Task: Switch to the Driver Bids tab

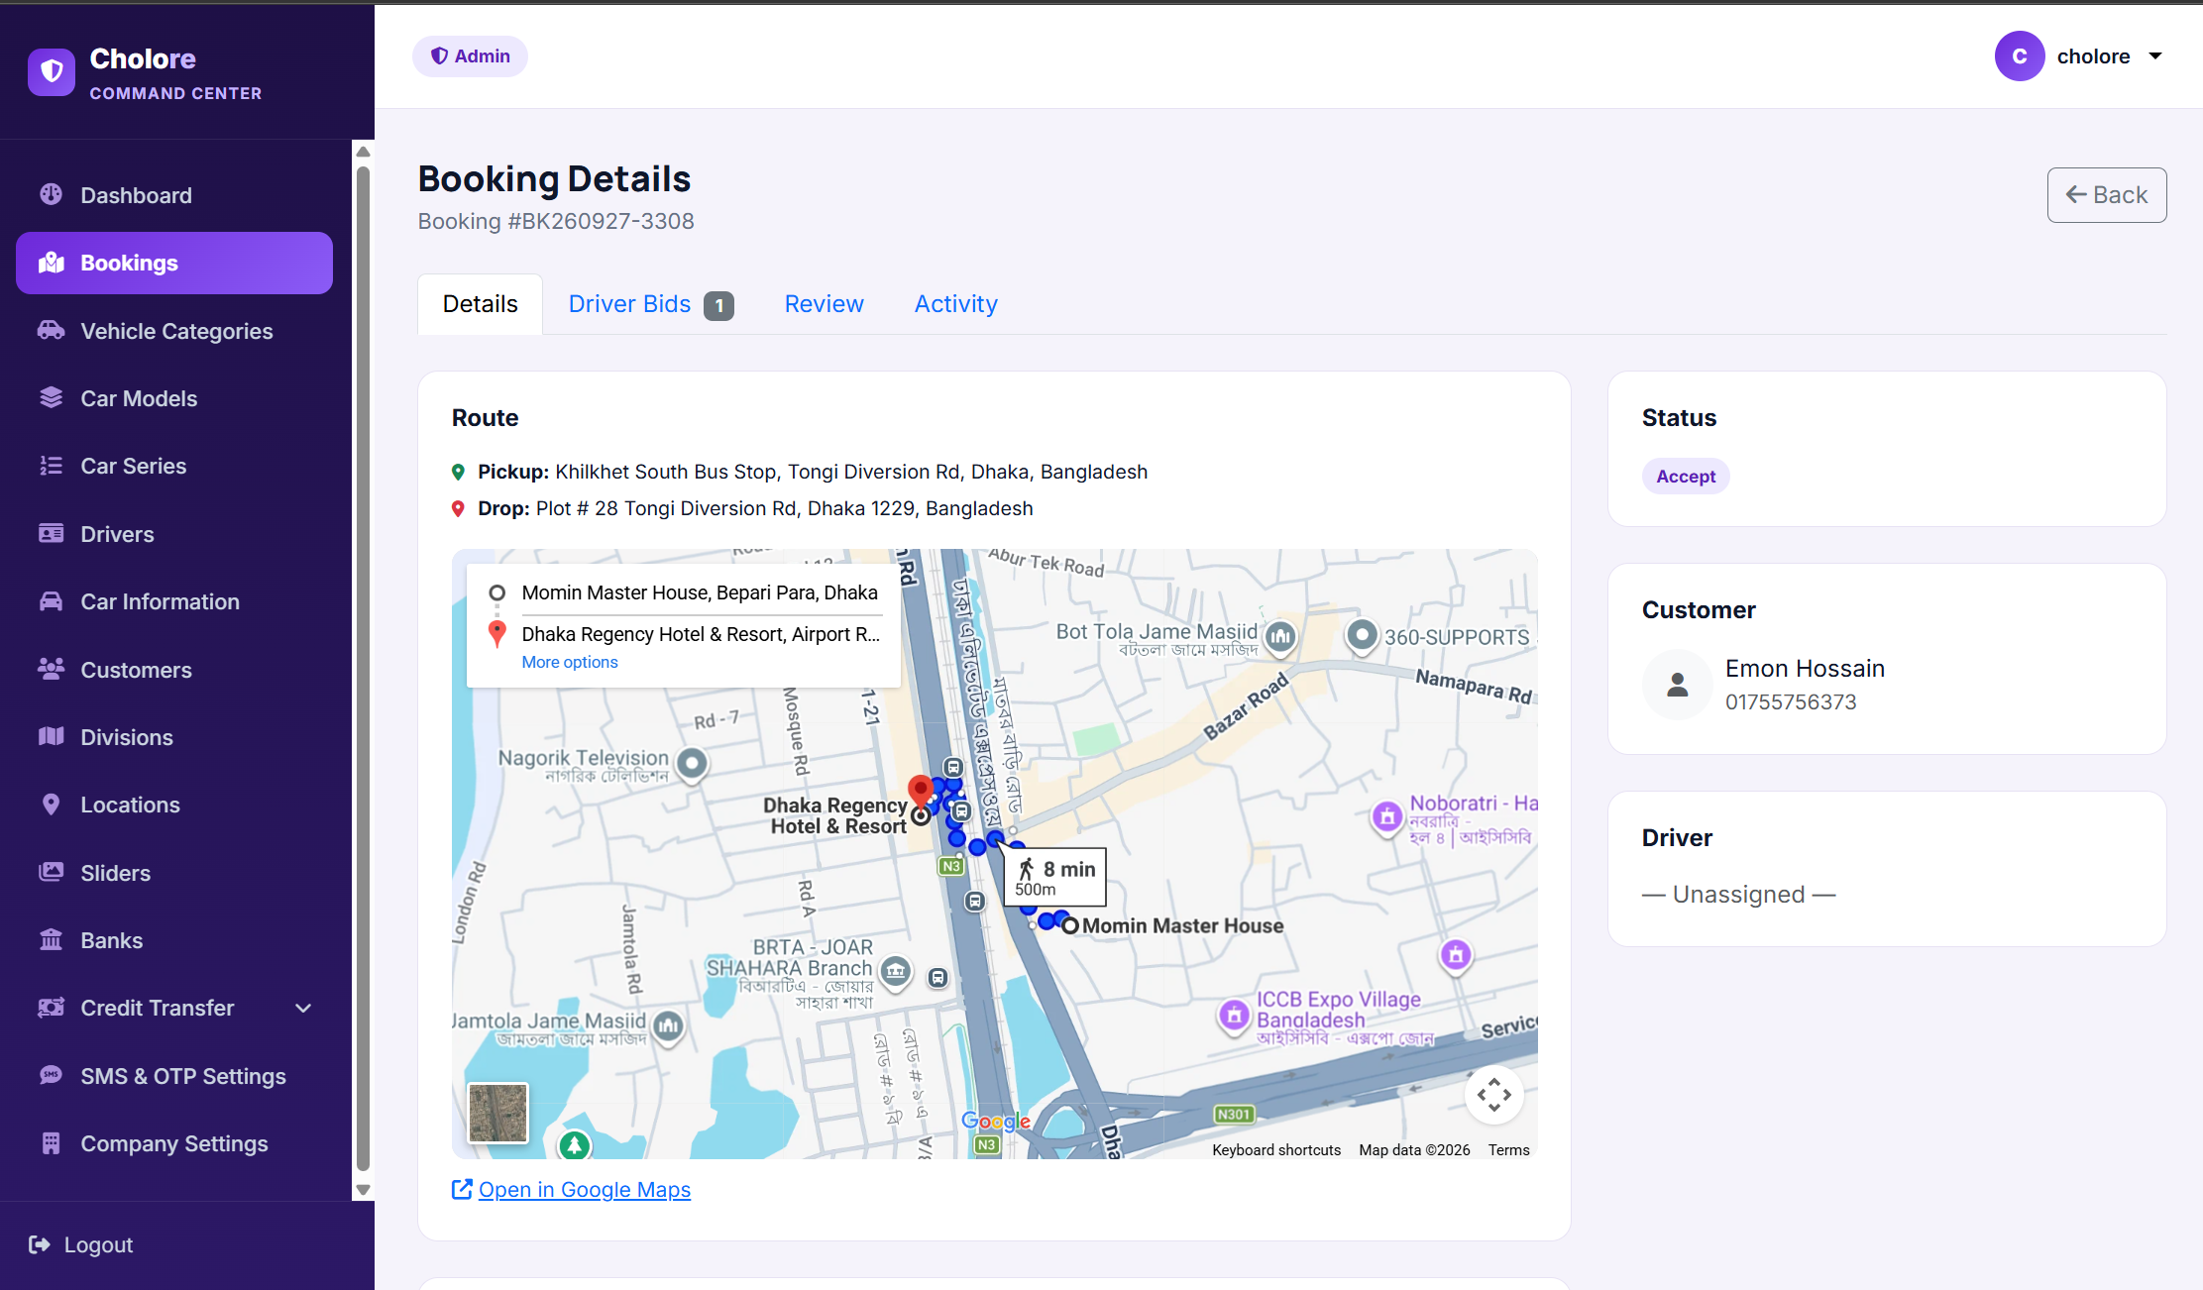Action: click(651, 304)
